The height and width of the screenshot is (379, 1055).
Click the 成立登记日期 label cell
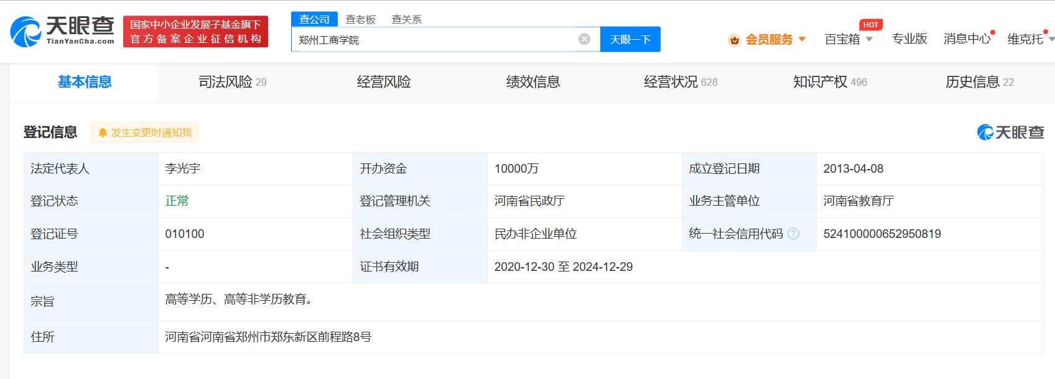click(749, 168)
